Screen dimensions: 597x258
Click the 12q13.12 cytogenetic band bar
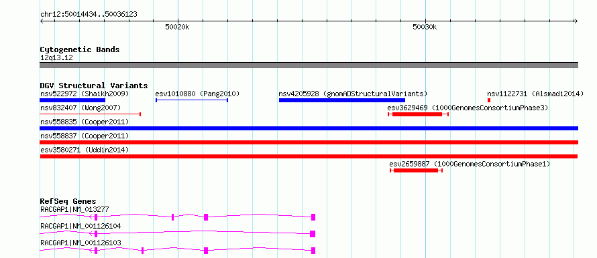coord(309,65)
